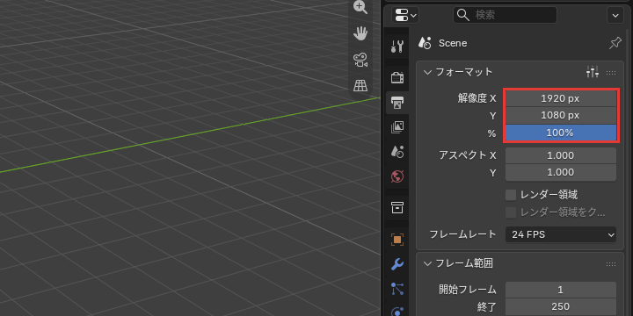This screenshot has width=633, height=316.
Task: Open the Scene properties tab
Action: (x=397, y=152)
